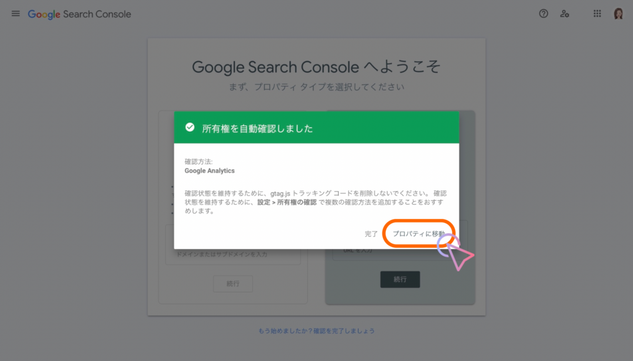Click the 完了 button in the dialog
The image size is (633, 361).
tap(371, 234)
